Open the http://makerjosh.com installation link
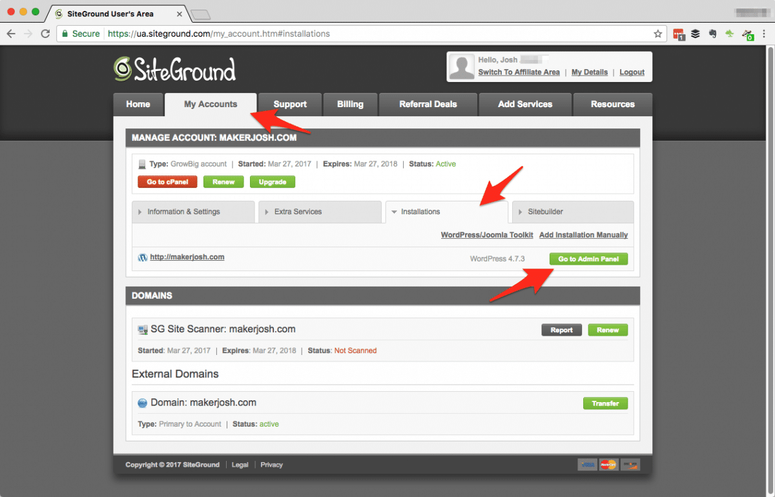The image size is (775, 497). pyautogui.click(x=187, y=257)
